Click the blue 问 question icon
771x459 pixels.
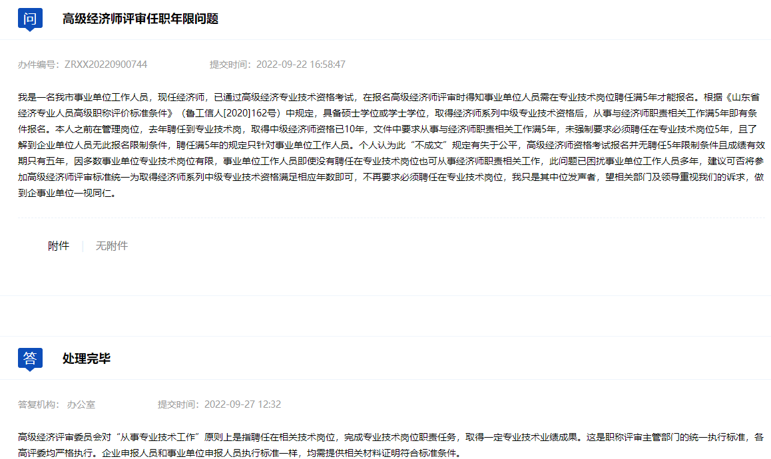click(30, 19)
